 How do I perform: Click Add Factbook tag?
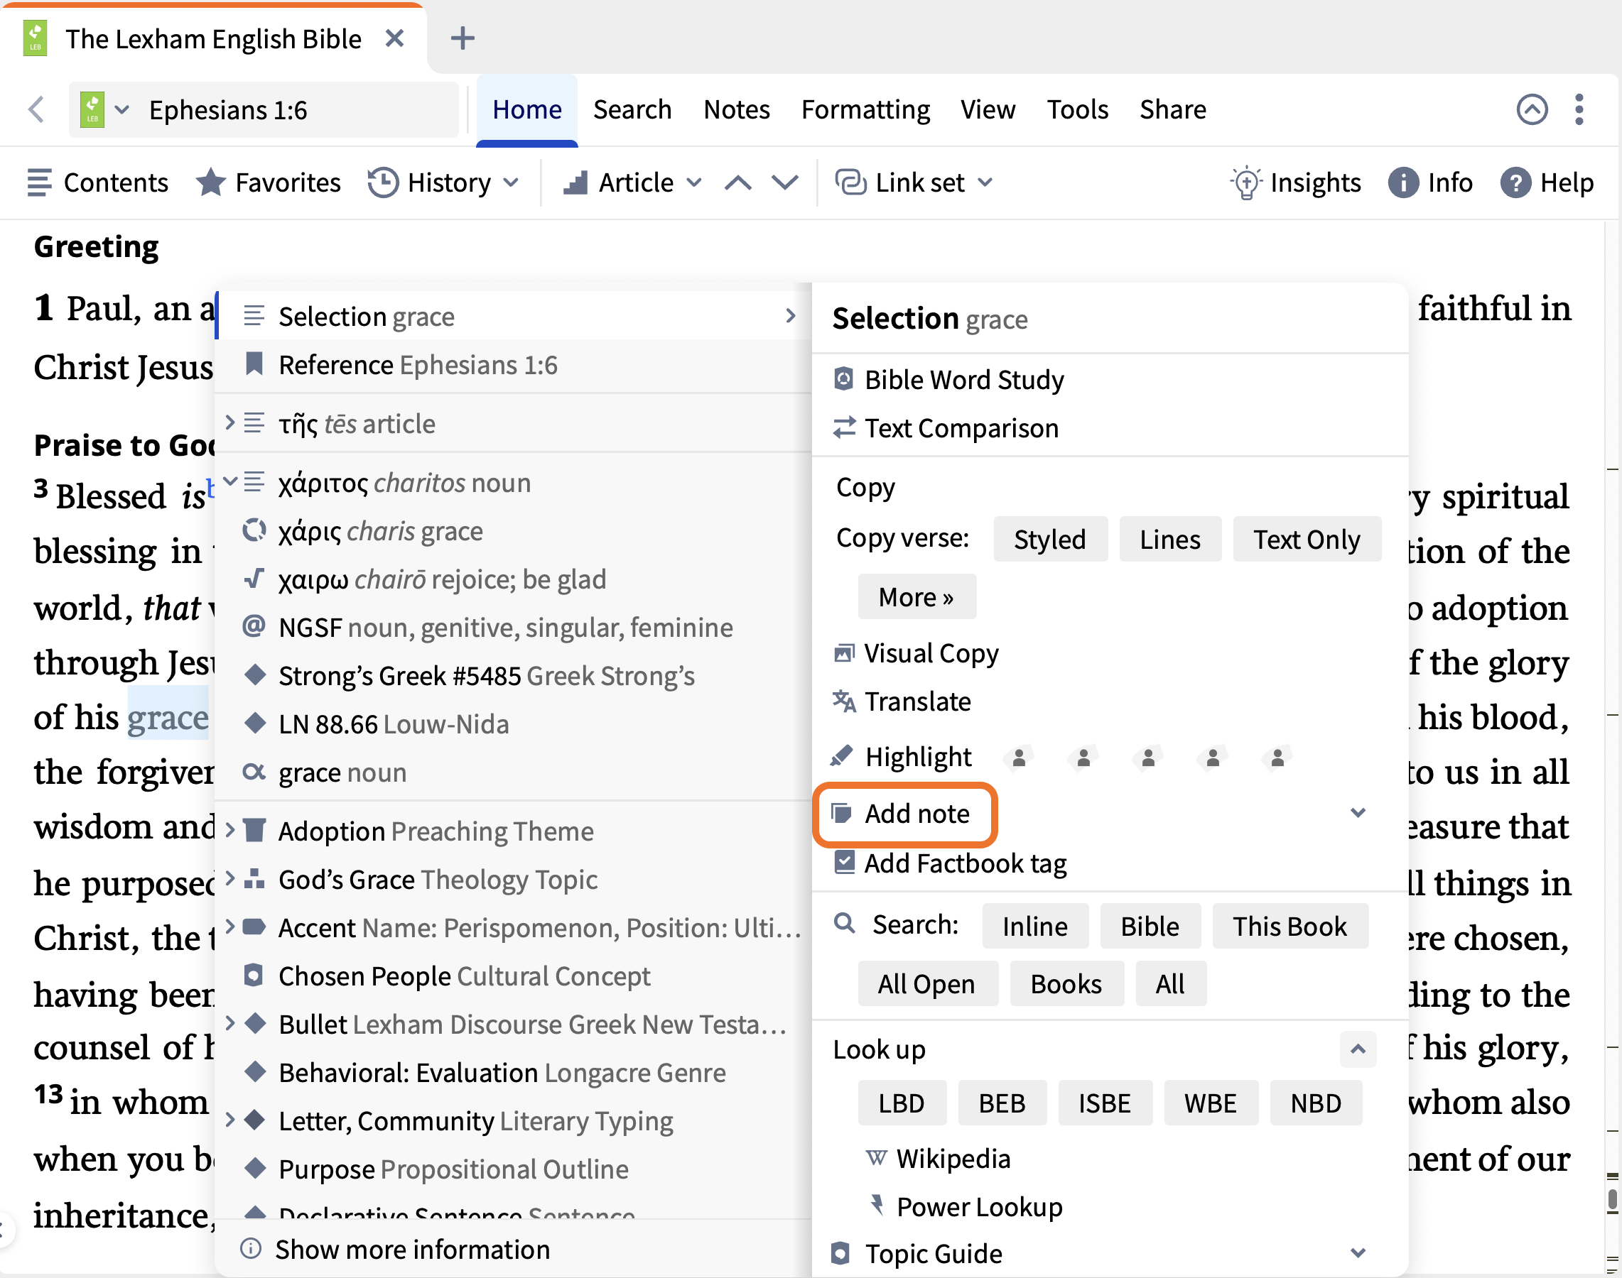[x=949, y=863]
